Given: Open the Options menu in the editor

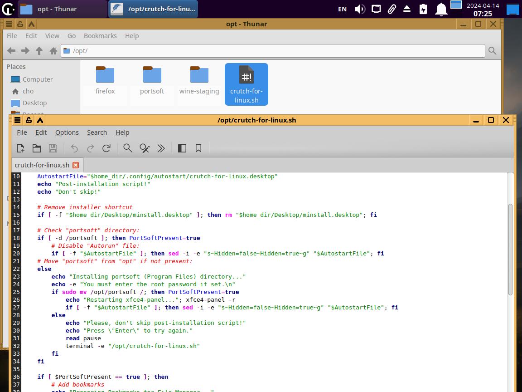Looking at the screenshot, I should click(67, 132).
